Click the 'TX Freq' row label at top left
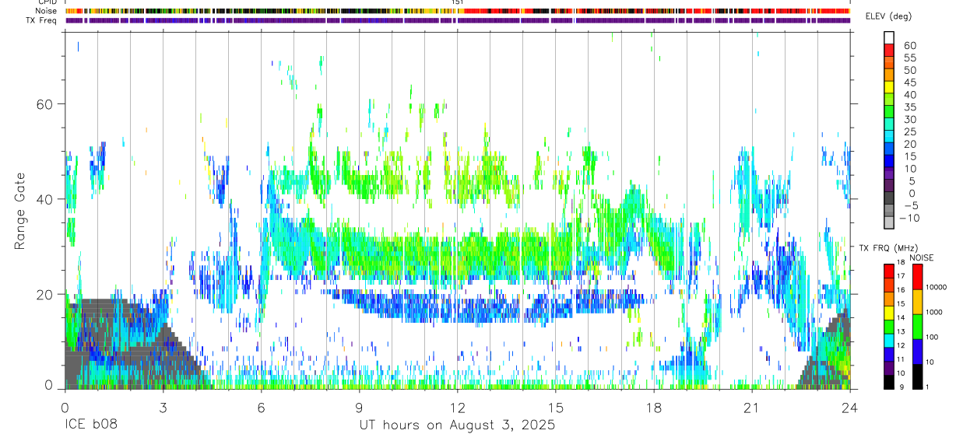Image resolution: width=956 pixels, height=441 pixels. coord(42,20)
